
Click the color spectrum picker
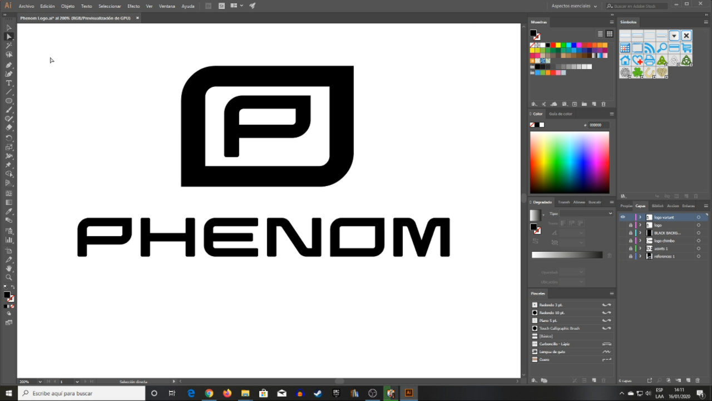point(570,162)
